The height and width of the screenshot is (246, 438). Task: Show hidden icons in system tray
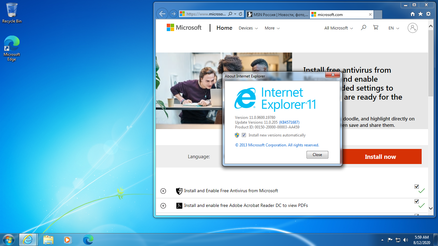[382, 240]
